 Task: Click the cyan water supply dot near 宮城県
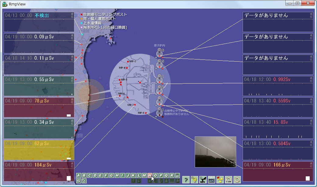click(x=82, y=34)
